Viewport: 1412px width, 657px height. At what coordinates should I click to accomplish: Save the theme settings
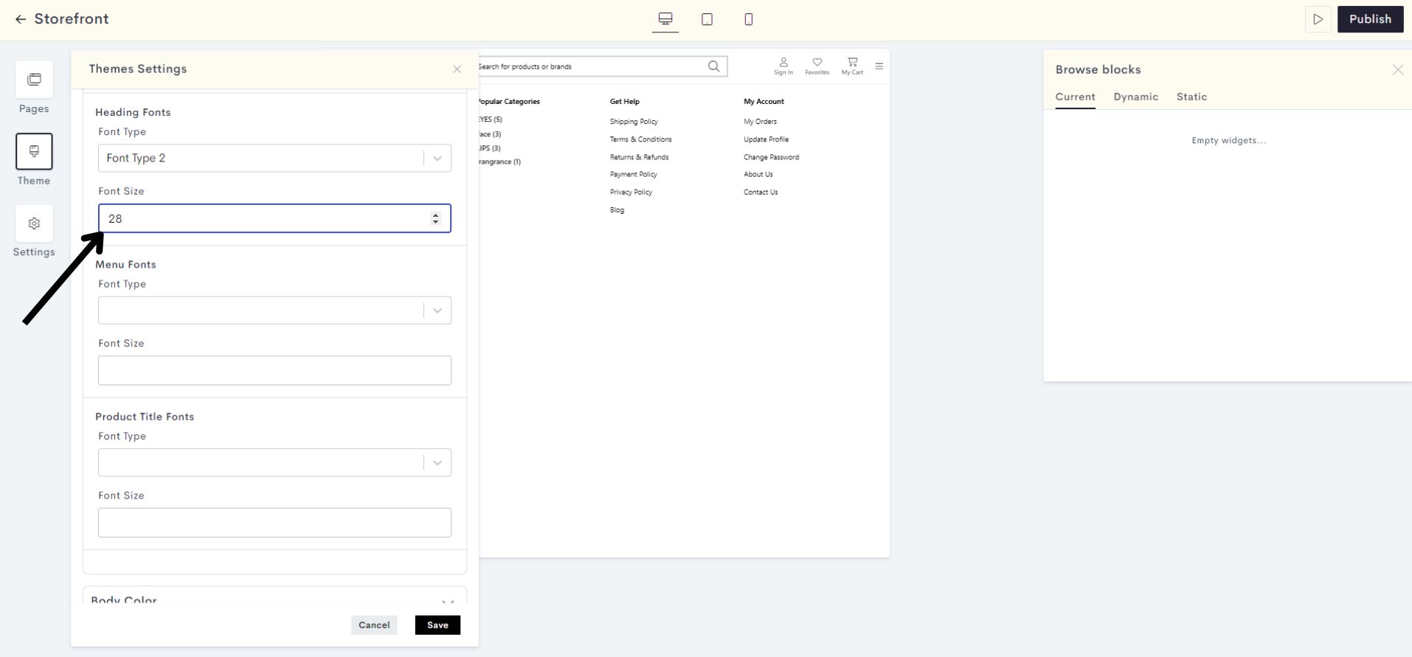[x=437, y=625]
